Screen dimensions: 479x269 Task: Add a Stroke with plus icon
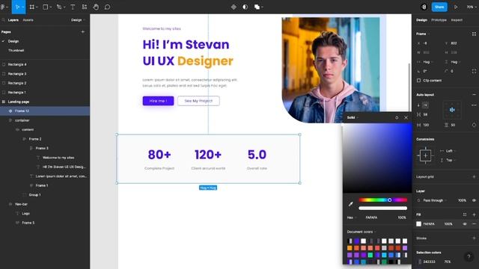tap(474, 238)
